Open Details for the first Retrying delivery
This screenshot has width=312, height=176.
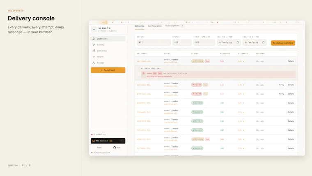[x=291, y=61]
